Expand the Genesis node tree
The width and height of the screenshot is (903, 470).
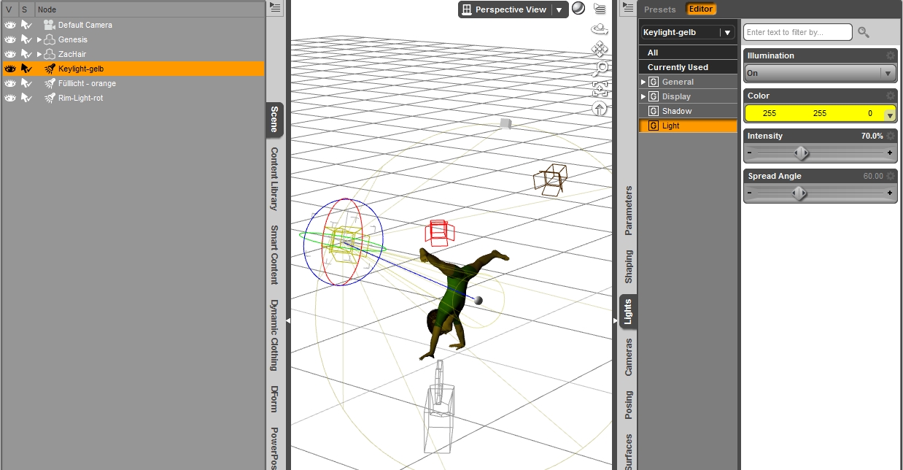coord(39,39)
